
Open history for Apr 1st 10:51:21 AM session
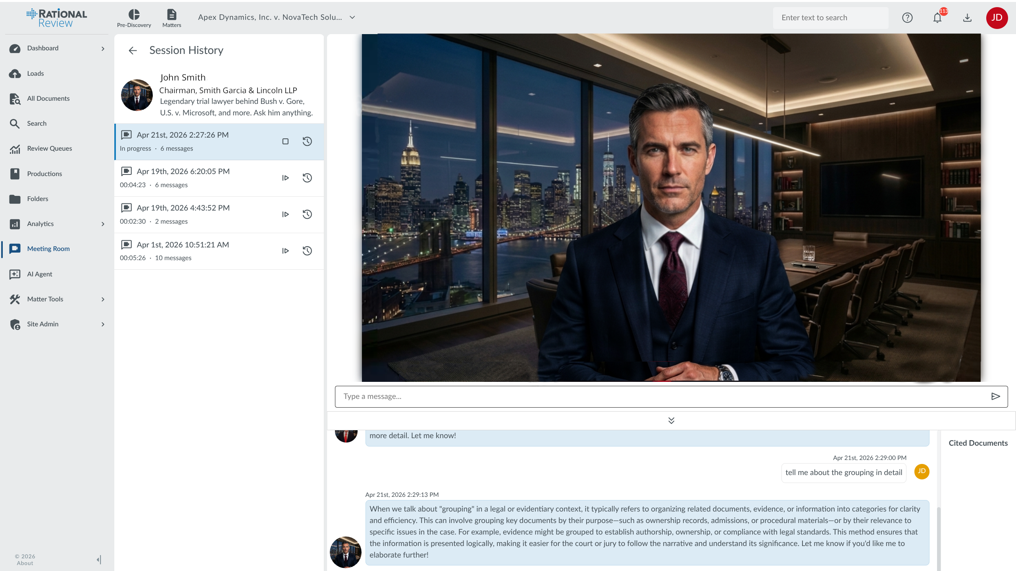click(x=307, y=251)
